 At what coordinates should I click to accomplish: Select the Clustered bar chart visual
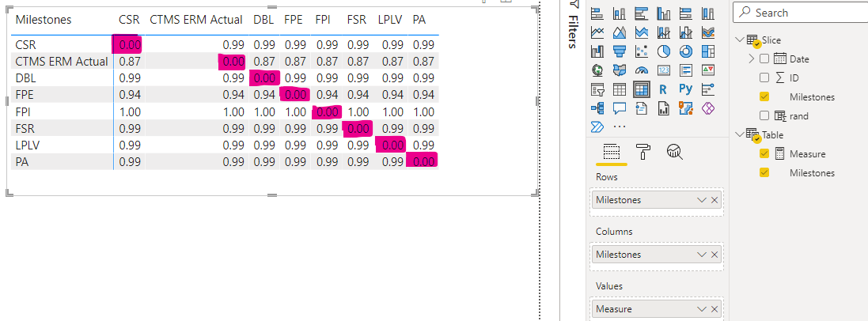(642, 13)
